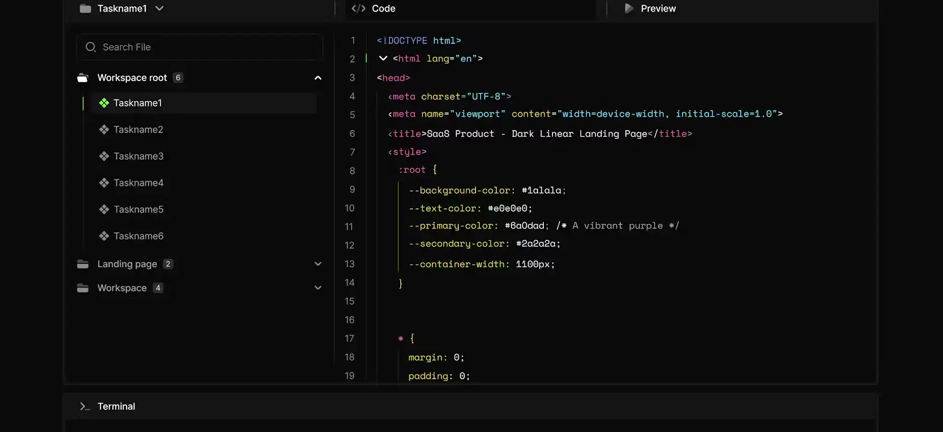Click the Workspace root folder icon
943x432 pixels.
tap(82, 78)
